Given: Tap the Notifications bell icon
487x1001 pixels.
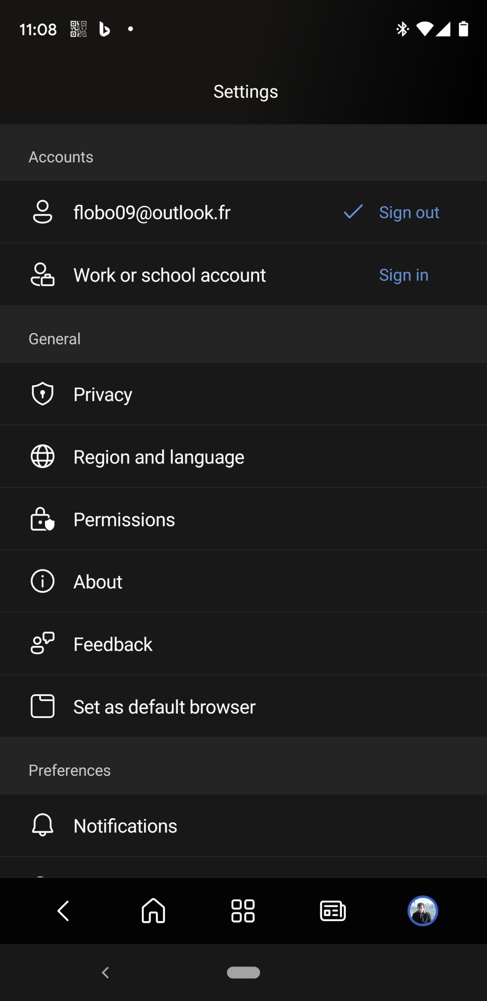Looking at the screenshot, I should pyautogui.click(x=42, y=825).
